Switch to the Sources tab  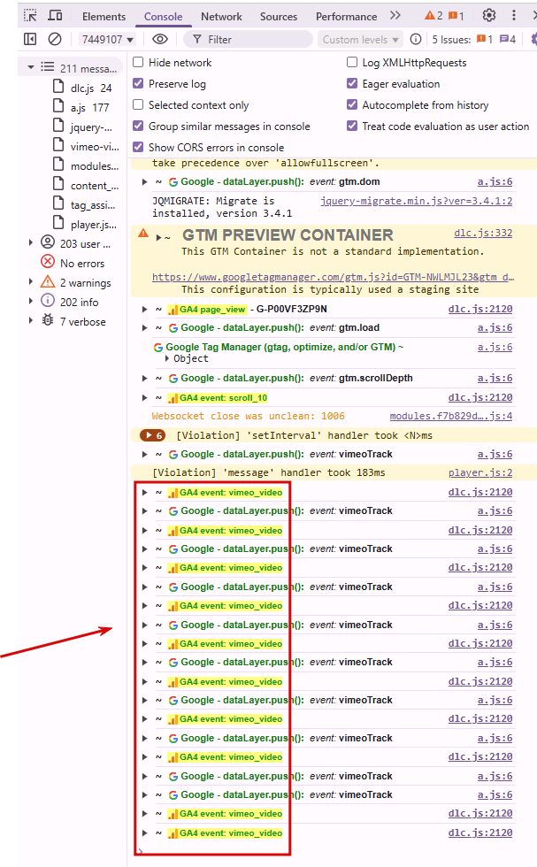279,16
